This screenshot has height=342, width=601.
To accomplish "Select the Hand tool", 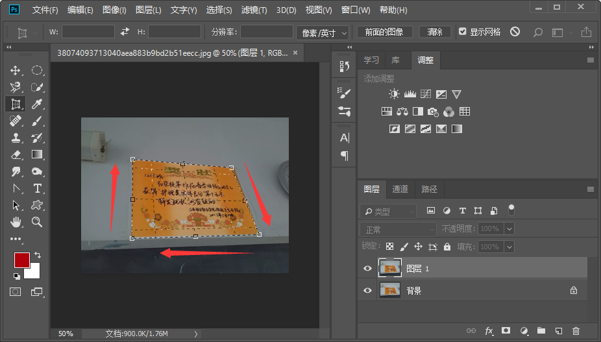I will (x=16, y=222).
